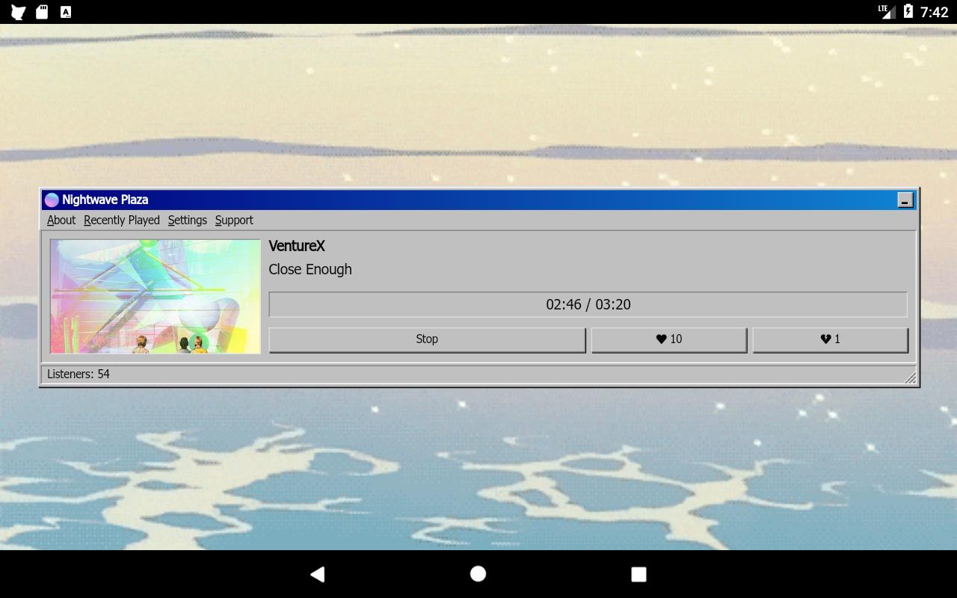Click the 02:46 / 03:20 progress bar
The image size is (957, 598).
point(588,304)
